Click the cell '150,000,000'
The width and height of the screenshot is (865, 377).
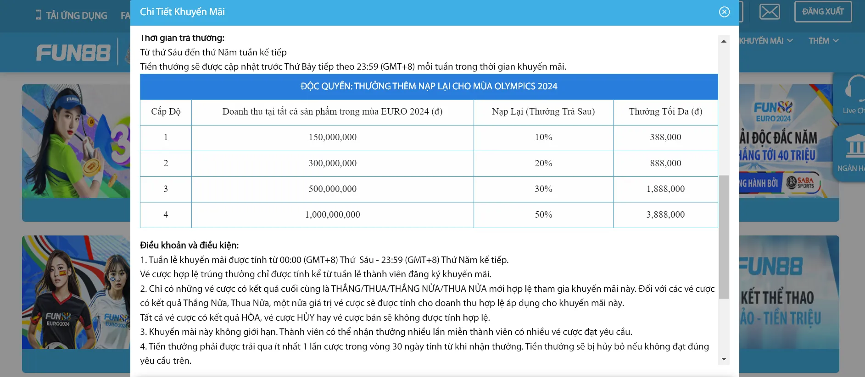tap(333, 137)
